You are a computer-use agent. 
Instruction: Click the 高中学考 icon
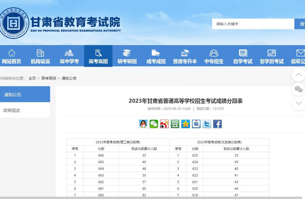[69, 53]
